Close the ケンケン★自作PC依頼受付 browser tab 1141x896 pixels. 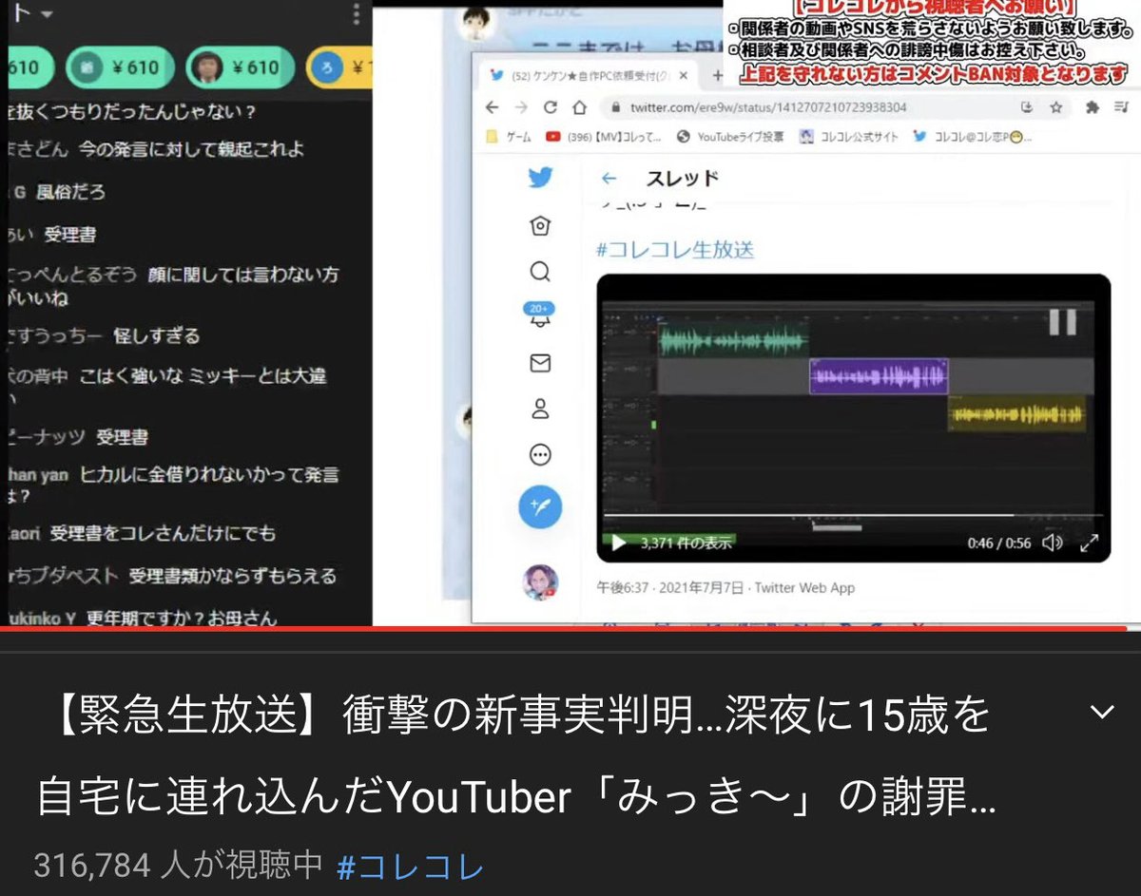[686, 75]
